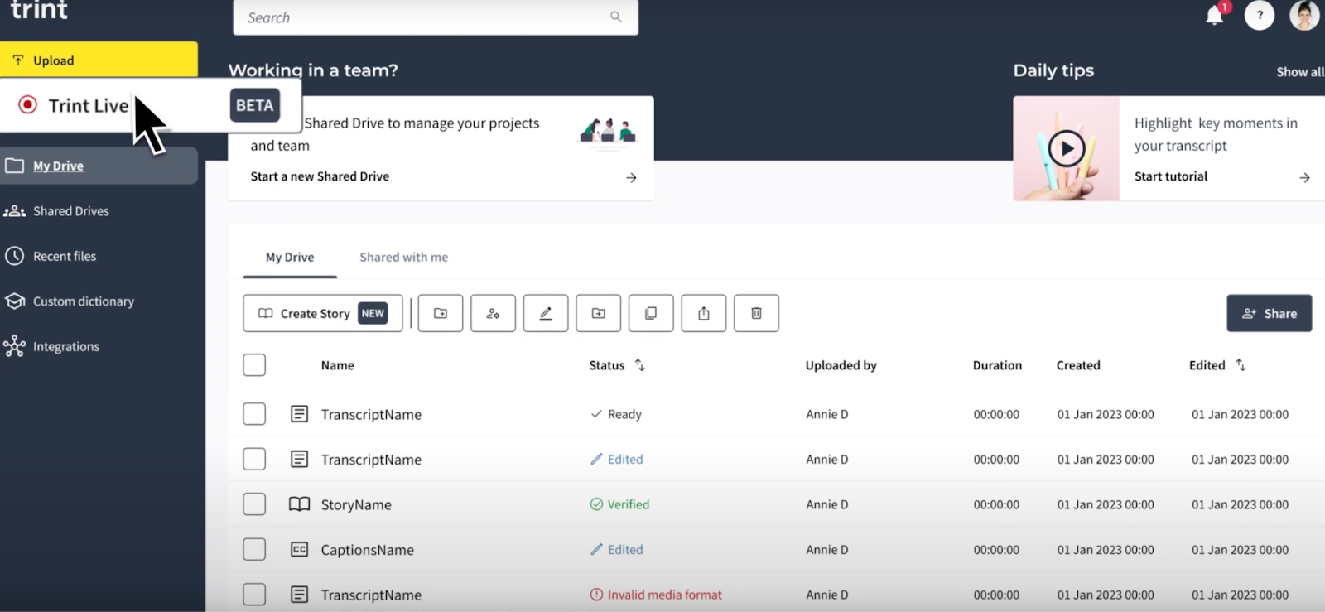Sort by Status using the arrows
Viewport: 1325px width, 612px height.
click(639, 364)
